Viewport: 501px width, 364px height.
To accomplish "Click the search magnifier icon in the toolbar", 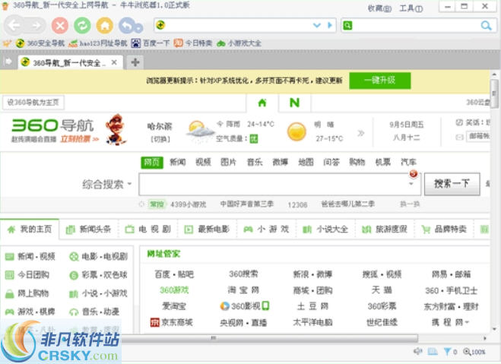I will (486, 26).
